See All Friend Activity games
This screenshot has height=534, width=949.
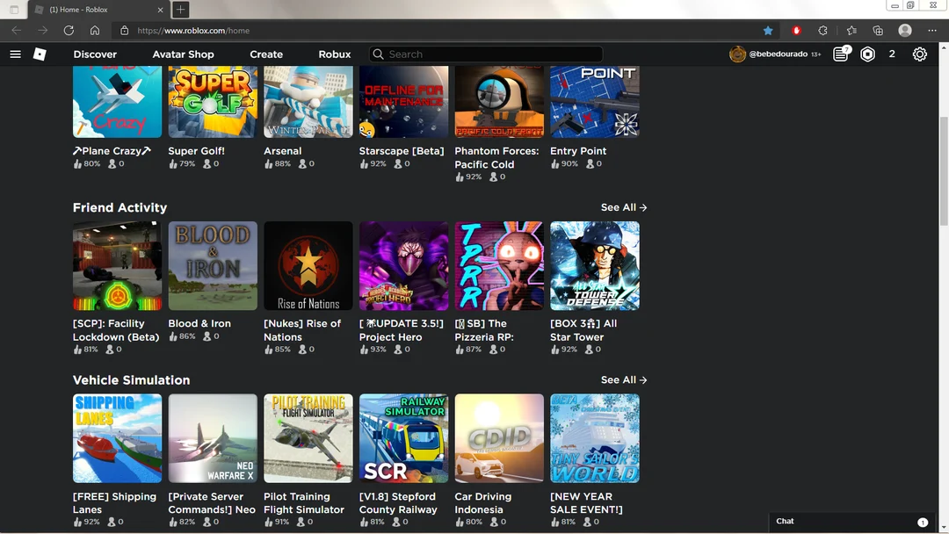624,207
